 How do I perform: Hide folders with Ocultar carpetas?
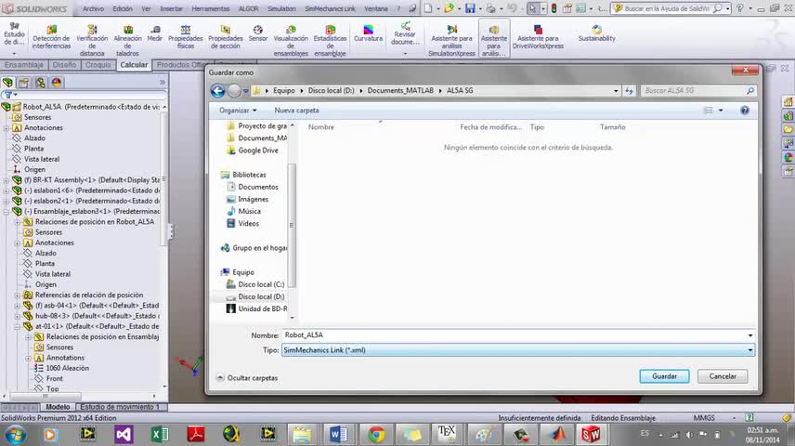247,378
